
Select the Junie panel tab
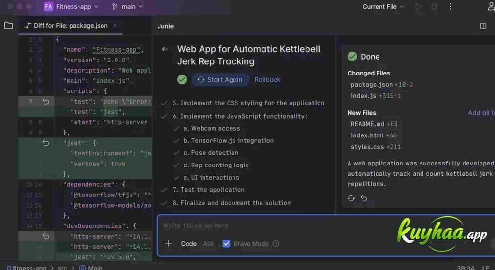(165, 26)
